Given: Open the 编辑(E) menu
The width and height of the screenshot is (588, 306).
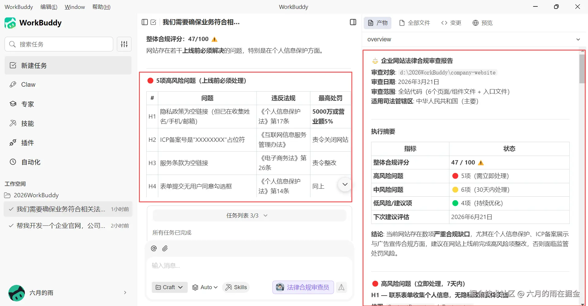Looking at the screenshot, I should [49, 7].
